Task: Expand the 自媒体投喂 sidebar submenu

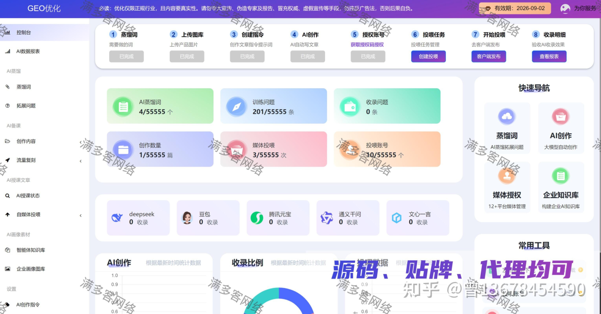Action: (x=81, y=215)
